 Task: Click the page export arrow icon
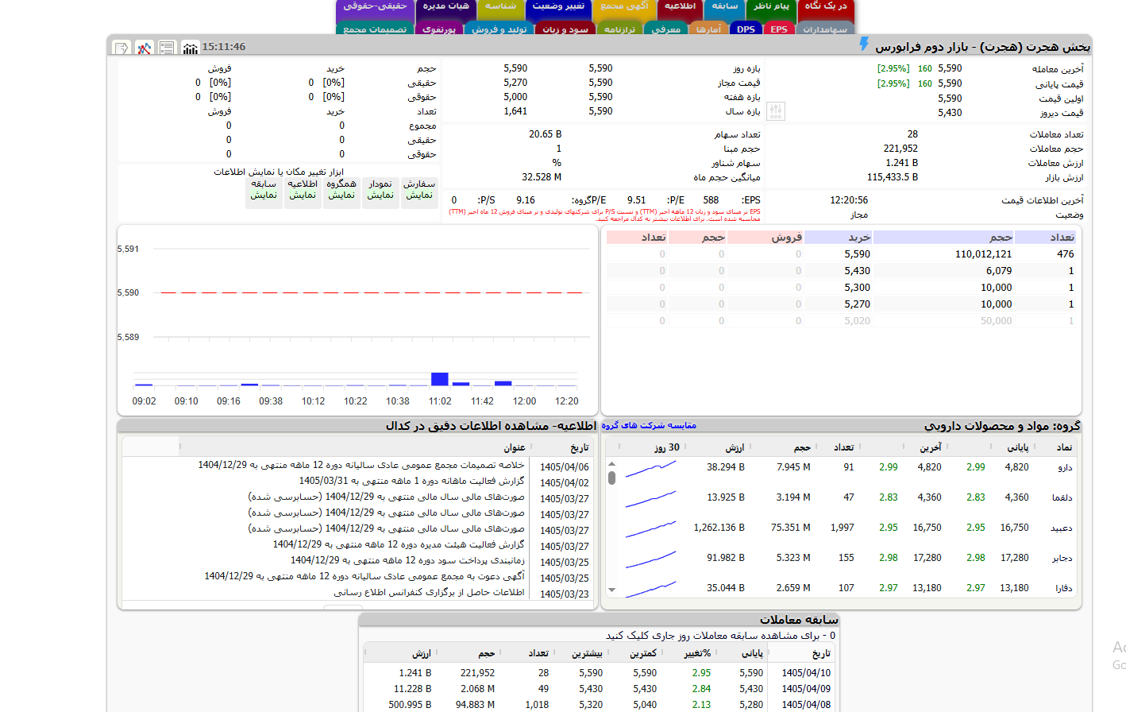click(121, 48)
